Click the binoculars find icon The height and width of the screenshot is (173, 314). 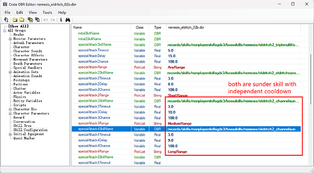[68, 20]
